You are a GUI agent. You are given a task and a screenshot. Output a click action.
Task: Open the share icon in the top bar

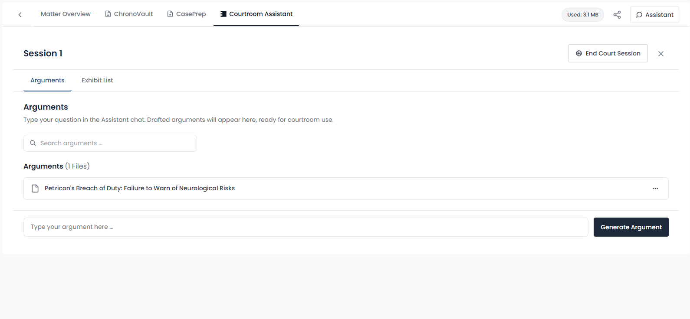pyautogui.click(x=617, y=14)
